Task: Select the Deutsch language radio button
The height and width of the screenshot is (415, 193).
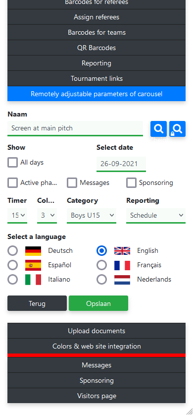Action: click(13, 251)
